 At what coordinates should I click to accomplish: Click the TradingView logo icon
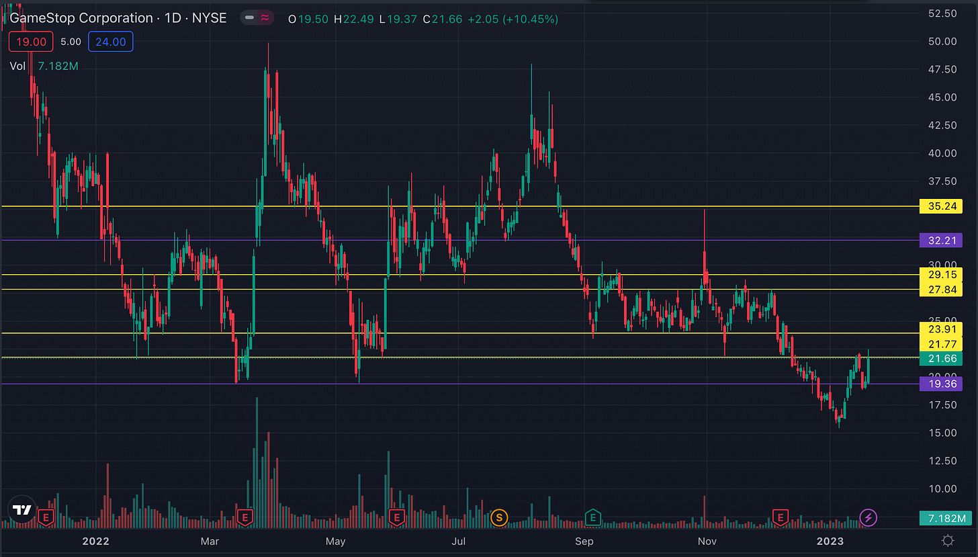23,511
